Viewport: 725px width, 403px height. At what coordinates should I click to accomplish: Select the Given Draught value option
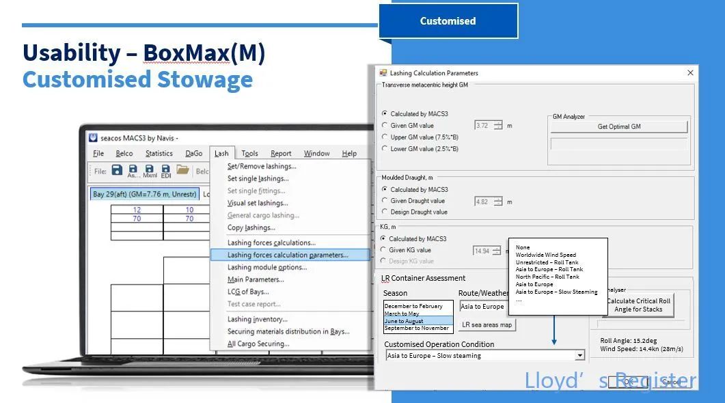(x=384, y=201)
